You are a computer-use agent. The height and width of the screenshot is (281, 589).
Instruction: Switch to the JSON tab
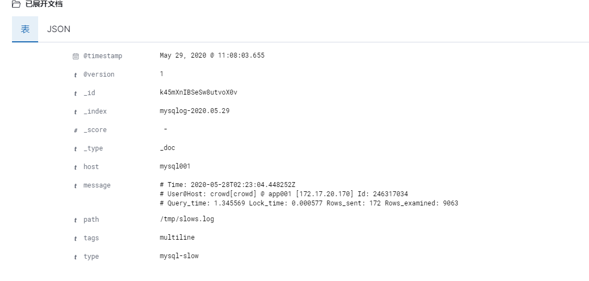[x=59, y=29]
